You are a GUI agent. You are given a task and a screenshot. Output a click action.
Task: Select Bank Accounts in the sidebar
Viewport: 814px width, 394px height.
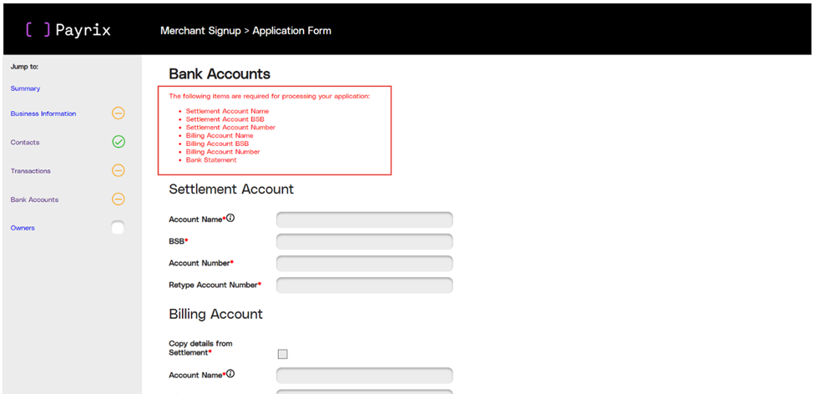point(34,200)
